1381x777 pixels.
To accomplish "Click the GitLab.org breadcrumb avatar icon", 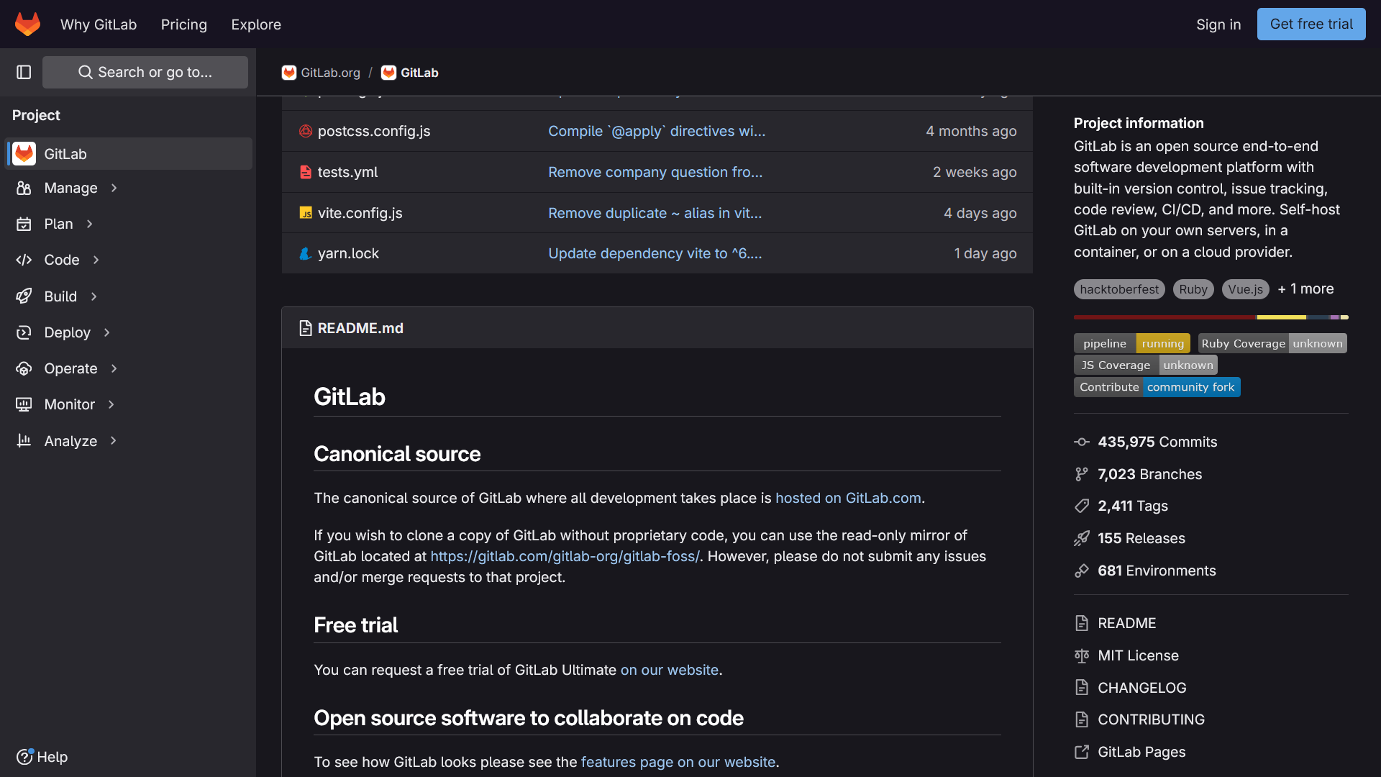I will tap(289, 73).
